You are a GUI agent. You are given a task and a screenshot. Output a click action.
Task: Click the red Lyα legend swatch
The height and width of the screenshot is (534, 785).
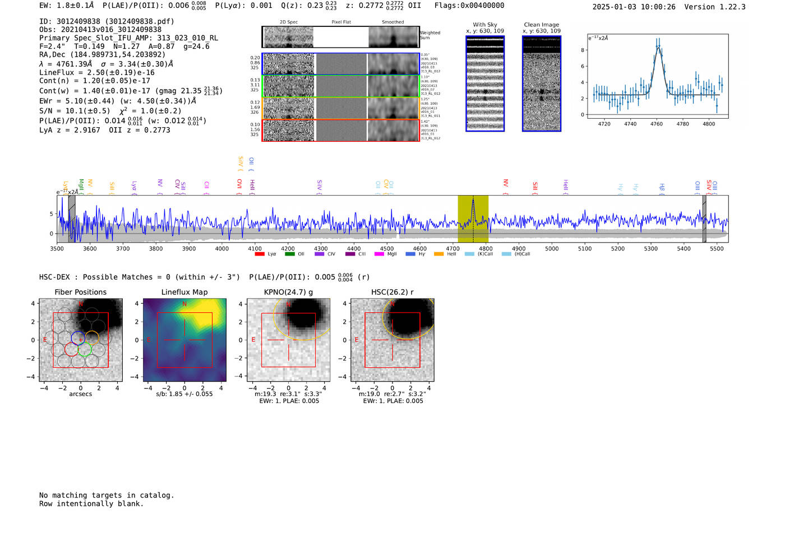tap(260, 254)
